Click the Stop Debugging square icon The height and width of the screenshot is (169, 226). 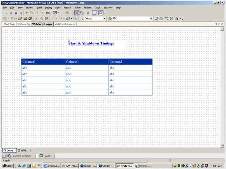point(16,13)
